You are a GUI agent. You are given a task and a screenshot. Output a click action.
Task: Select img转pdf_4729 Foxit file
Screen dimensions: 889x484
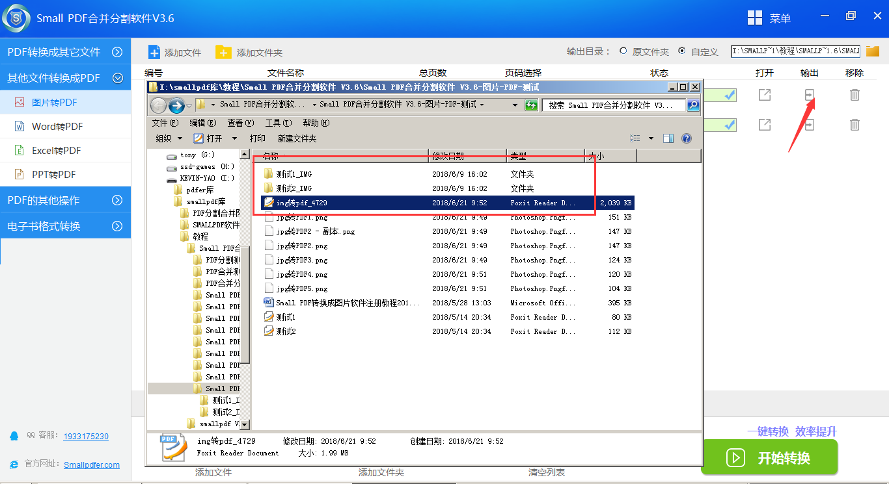click(x=447, y=203)
